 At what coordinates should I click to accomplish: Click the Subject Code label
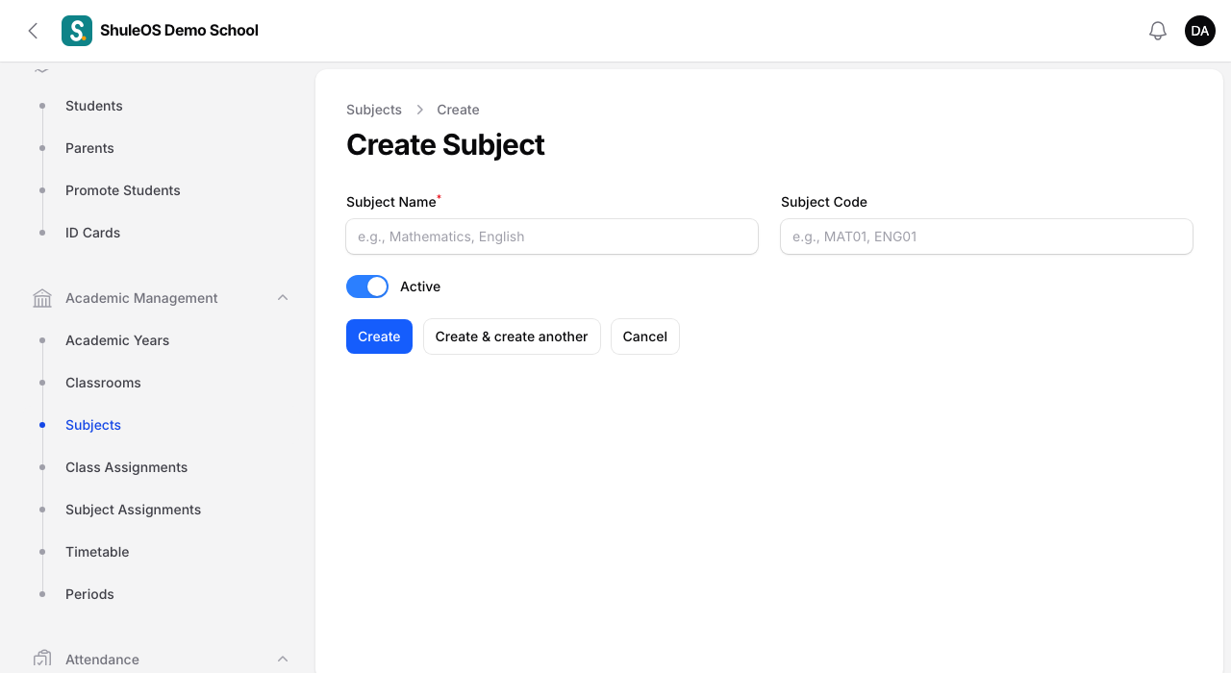click(824, 202)
